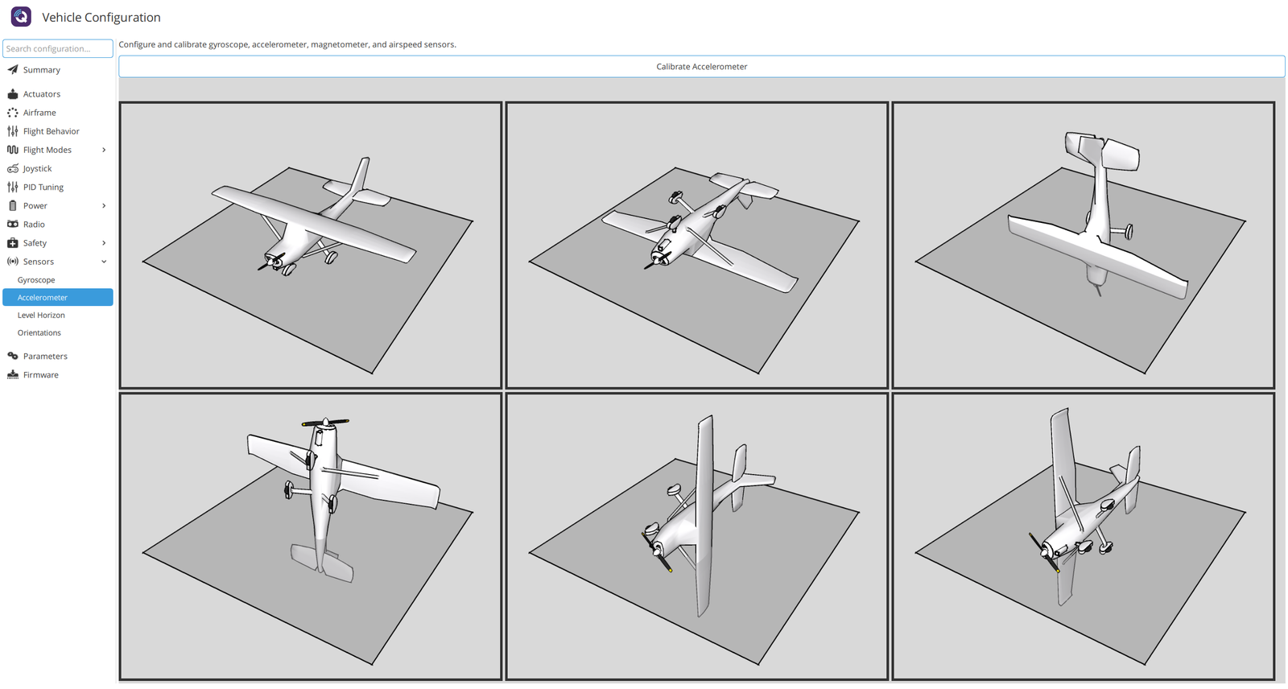Select the nose-down airplane orientation image
Viewport: 1288px width, 689px height.
(x=1084, y=245)
